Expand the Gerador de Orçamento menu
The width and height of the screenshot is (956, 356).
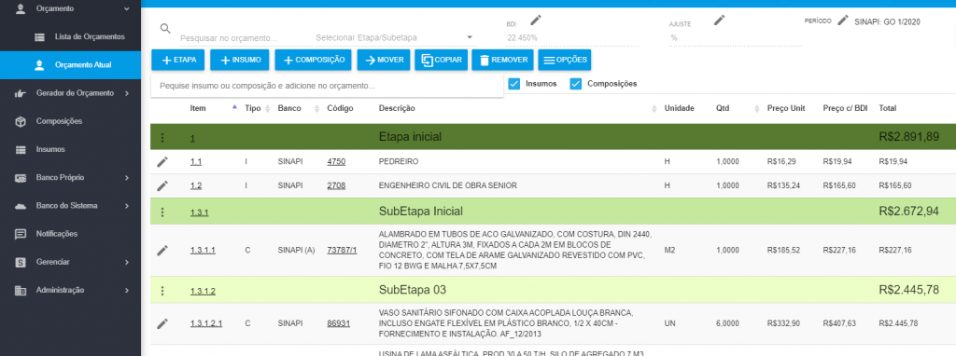pos(70,93)
